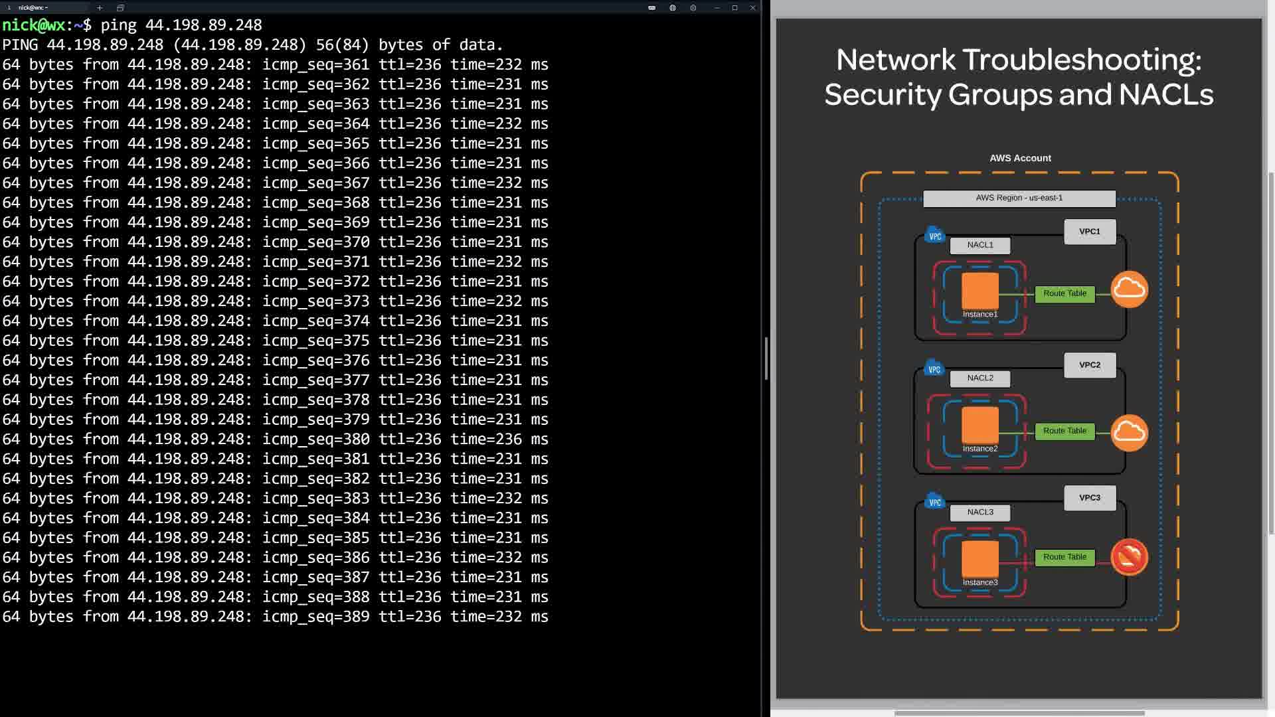Screen dimensions: 1275x717
Task: Click the vertical scrollbar beside the slide
Action: [1271, 352]
